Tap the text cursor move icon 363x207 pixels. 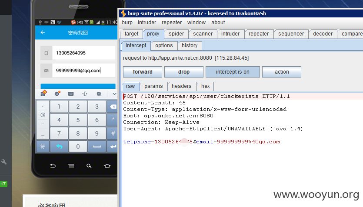click(x=85, y=94)
